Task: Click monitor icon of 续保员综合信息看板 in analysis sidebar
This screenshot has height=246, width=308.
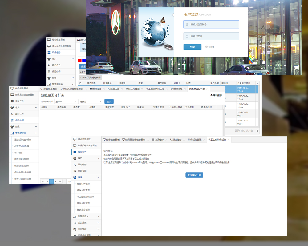Action: point(12,95)
